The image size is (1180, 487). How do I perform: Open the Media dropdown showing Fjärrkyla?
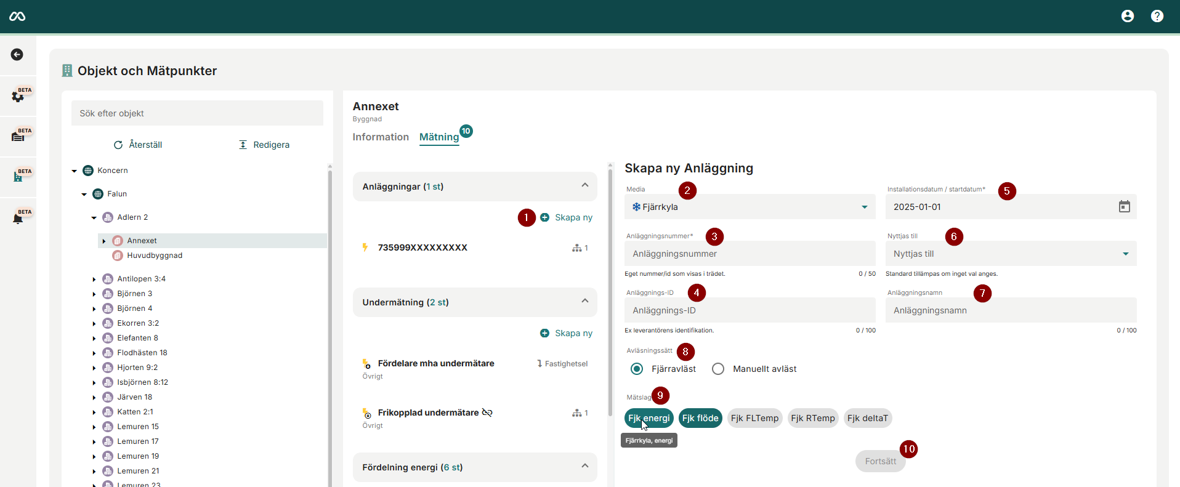pyautogui.click(x=750, y=207)
